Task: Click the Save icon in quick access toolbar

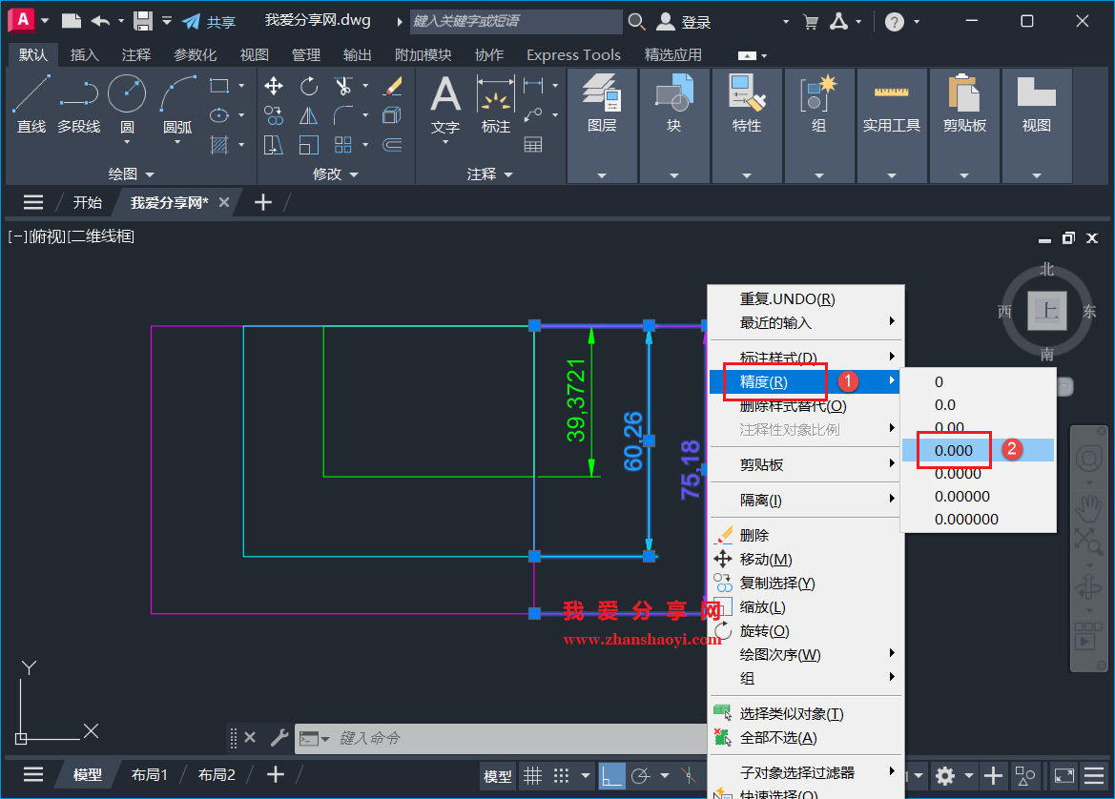Action: coord(144,21)
